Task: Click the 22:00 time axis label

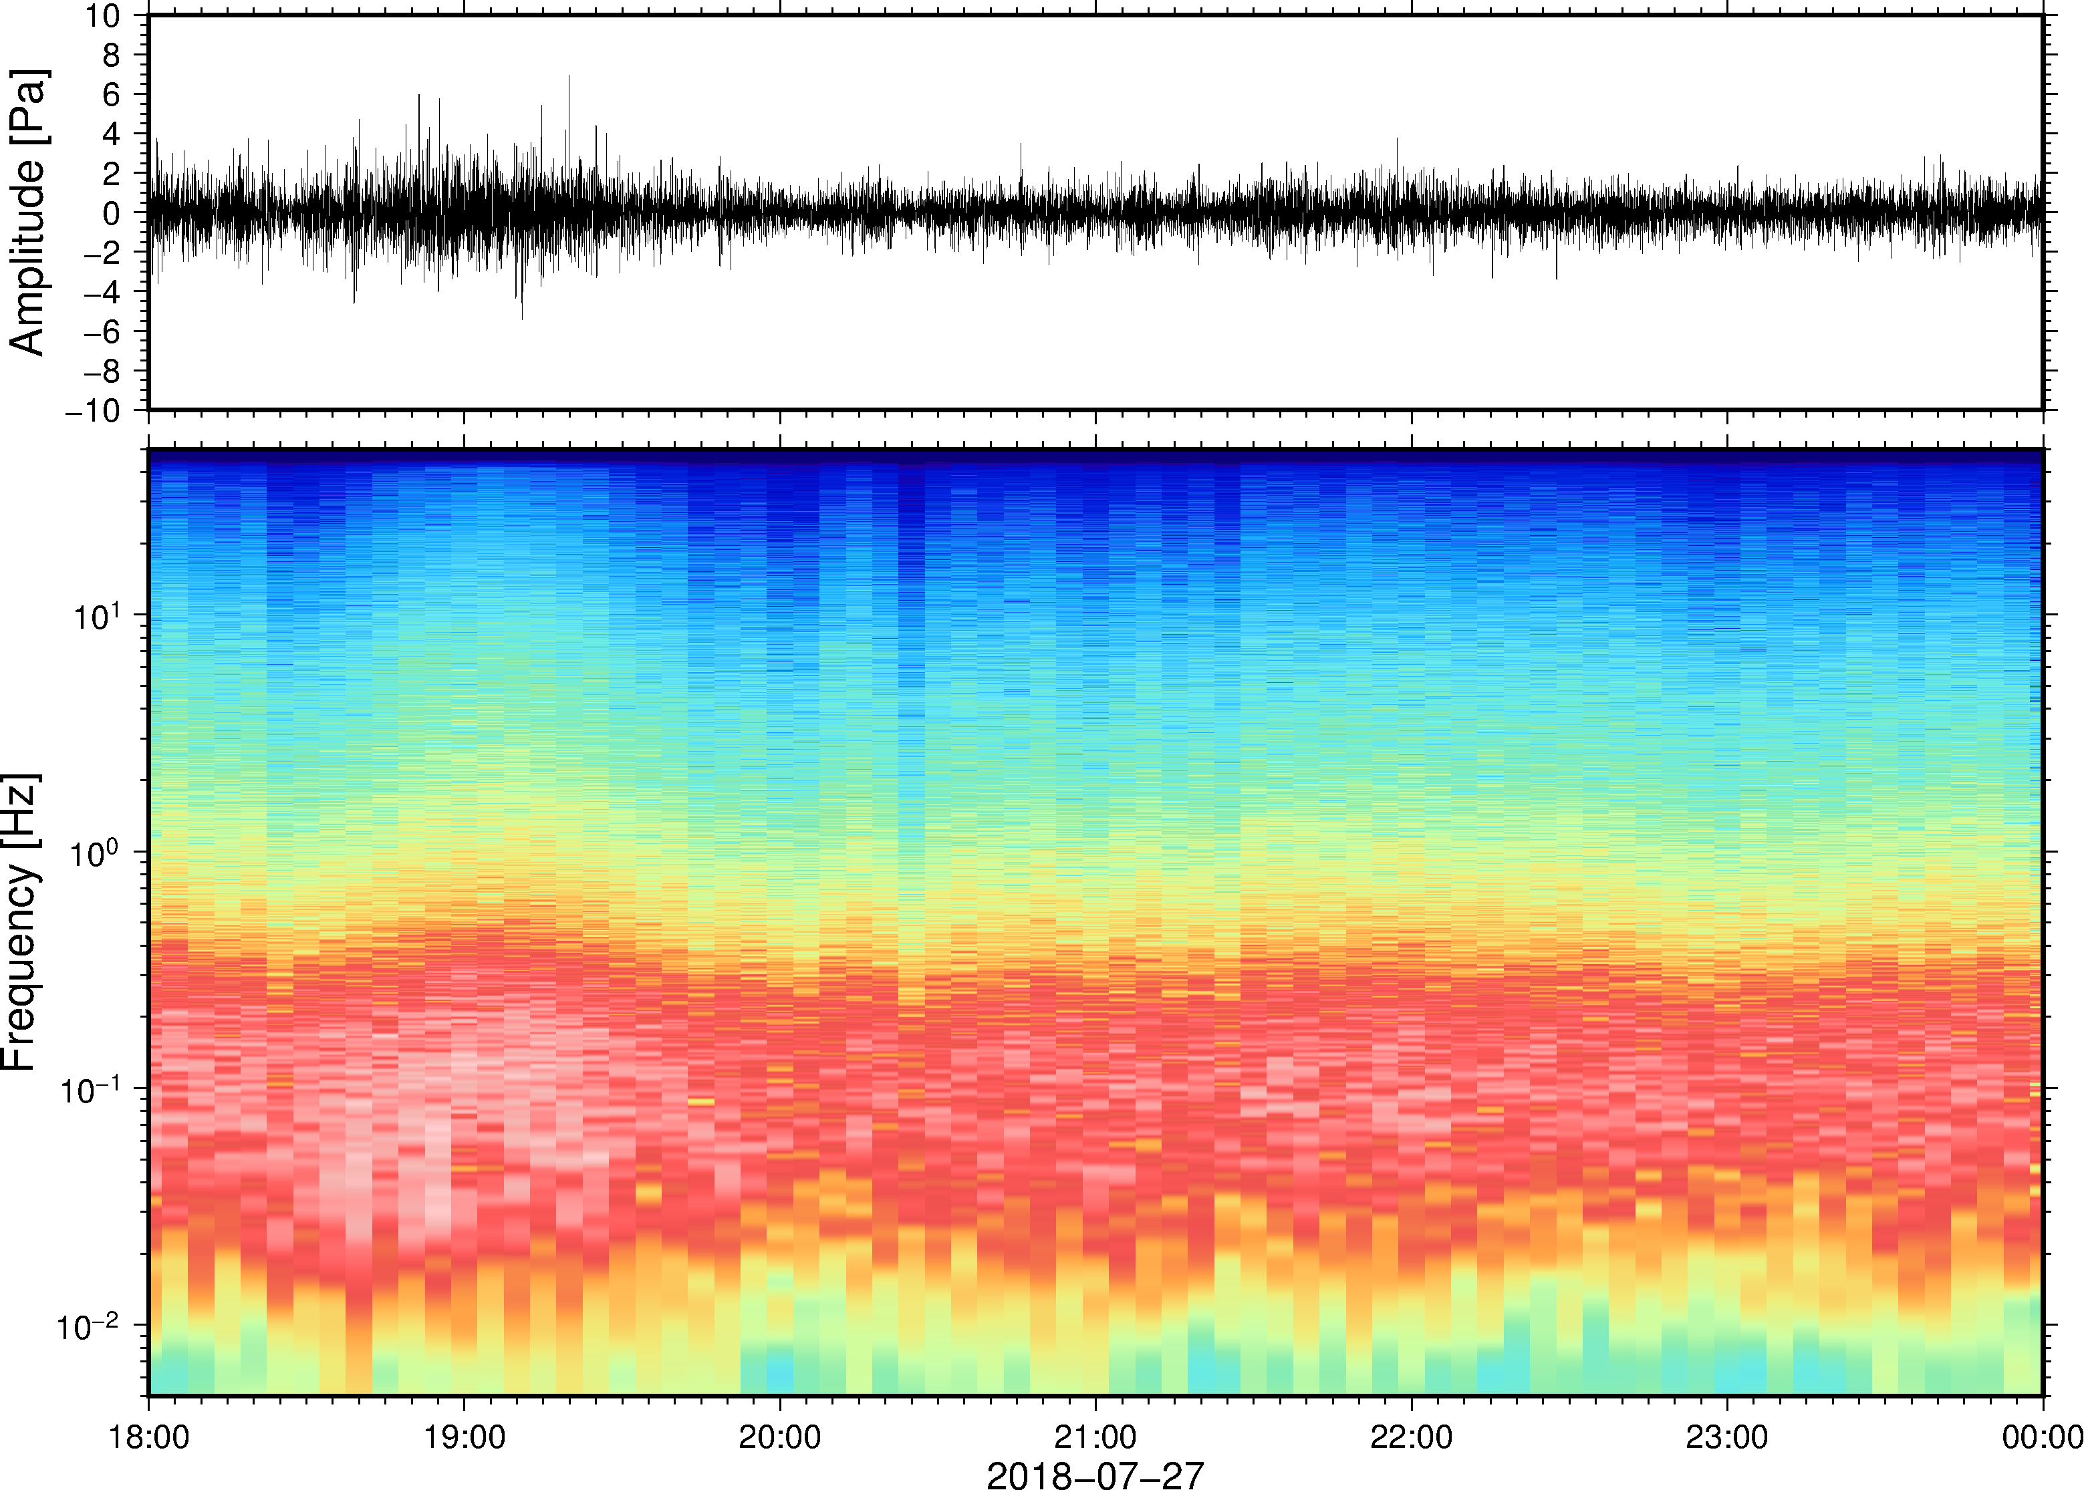Action: [x=1412, y=1437]
